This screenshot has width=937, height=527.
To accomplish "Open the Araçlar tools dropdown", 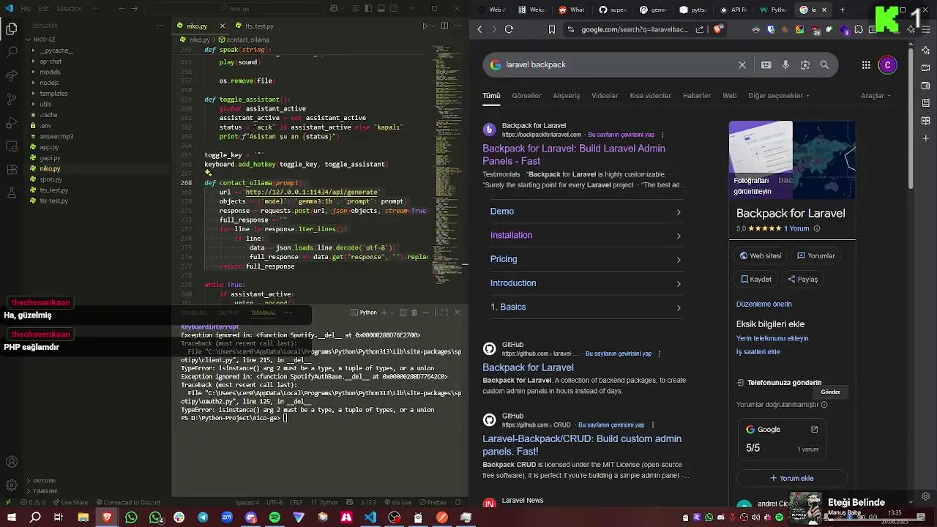I will [876, 96].
